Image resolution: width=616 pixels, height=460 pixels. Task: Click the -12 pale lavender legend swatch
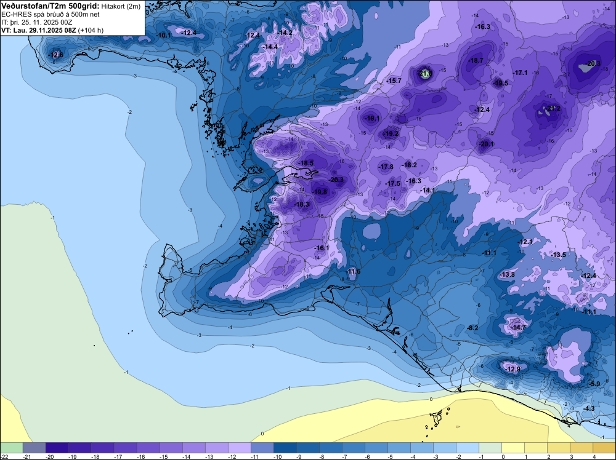[x=239, y=448]
